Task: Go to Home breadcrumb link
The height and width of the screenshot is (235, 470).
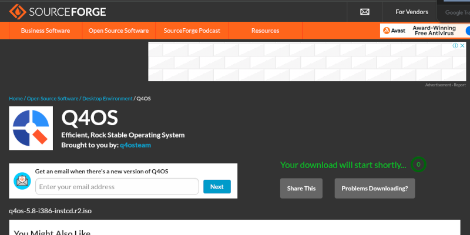Action: click(x=16, y=99)
